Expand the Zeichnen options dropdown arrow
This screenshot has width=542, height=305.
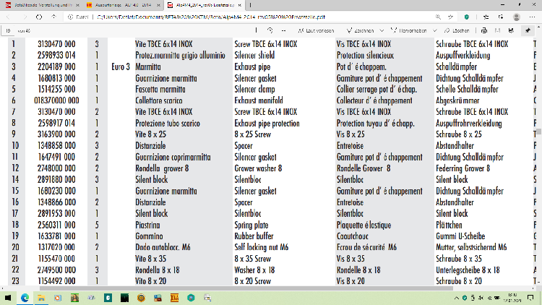pos(383,30)
